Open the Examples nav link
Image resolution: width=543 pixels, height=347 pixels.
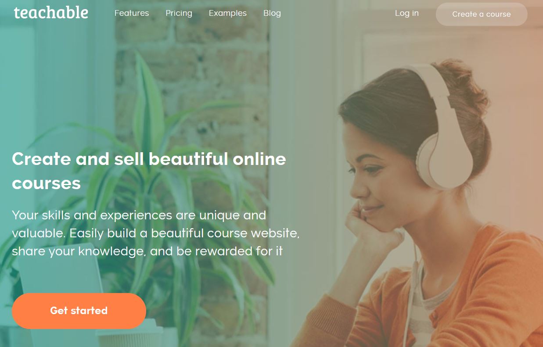pos(228,13)
